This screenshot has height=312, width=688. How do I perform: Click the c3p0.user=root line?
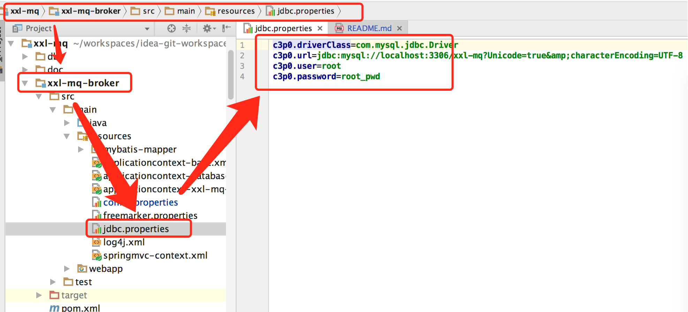click(x=307, y=66)
